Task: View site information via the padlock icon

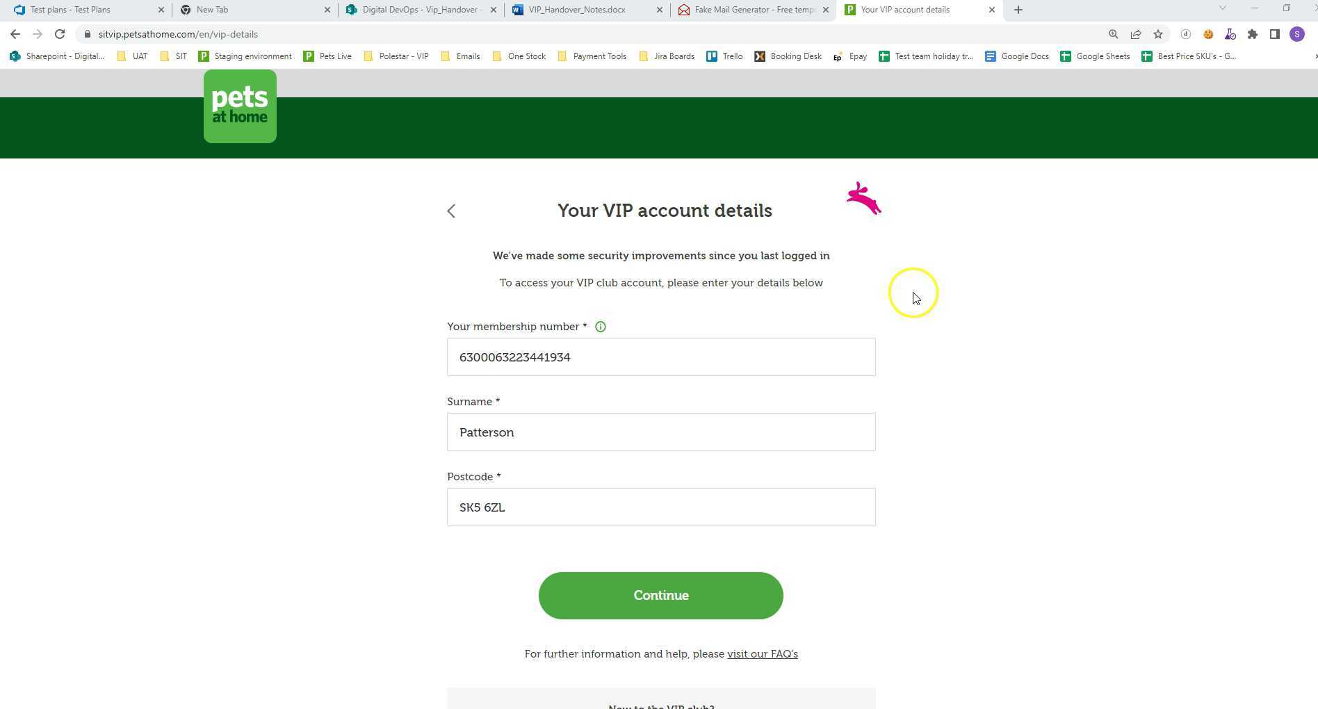Action: [x=88, y=33]
